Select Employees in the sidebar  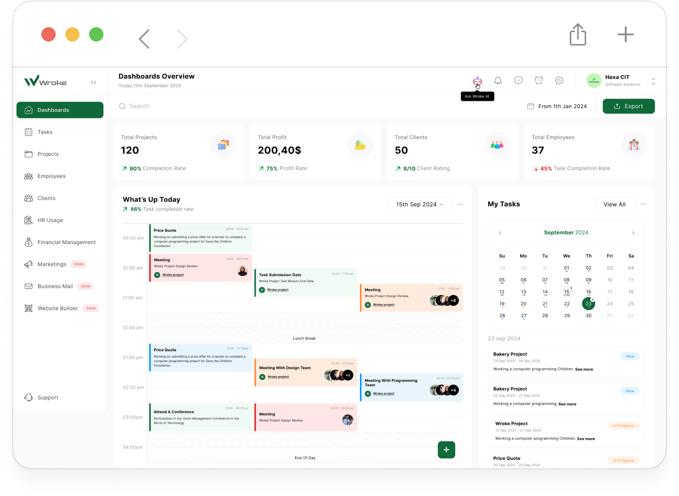pyautogui.click(x=52, y=176)
